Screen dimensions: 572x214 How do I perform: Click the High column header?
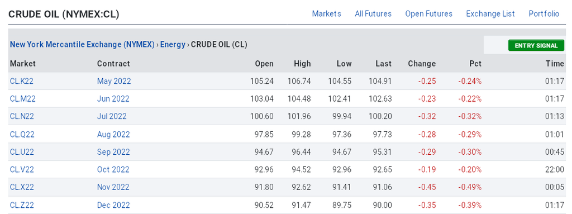point(302,64)
